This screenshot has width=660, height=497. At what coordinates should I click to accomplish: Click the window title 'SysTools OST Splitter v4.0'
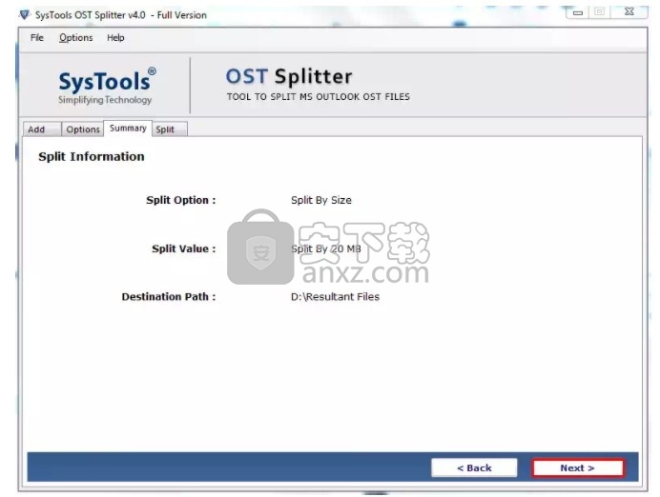click(x=90, y=15)
